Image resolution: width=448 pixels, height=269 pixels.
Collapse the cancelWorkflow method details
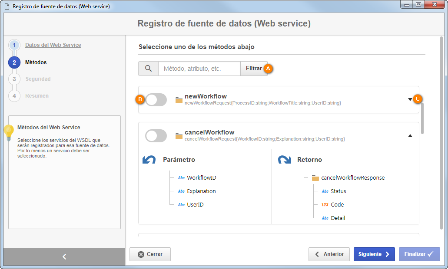point(410,136)
